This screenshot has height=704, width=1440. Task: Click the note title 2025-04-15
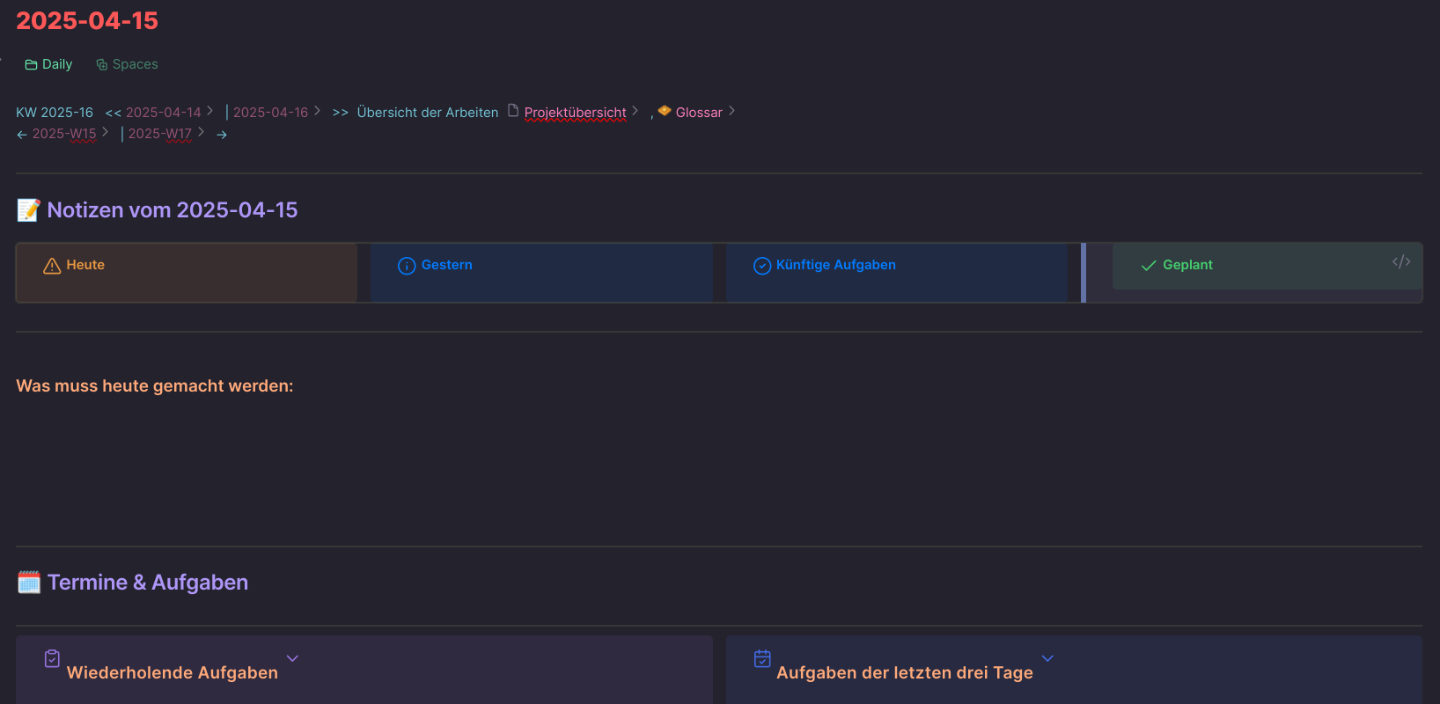[87, 20]
